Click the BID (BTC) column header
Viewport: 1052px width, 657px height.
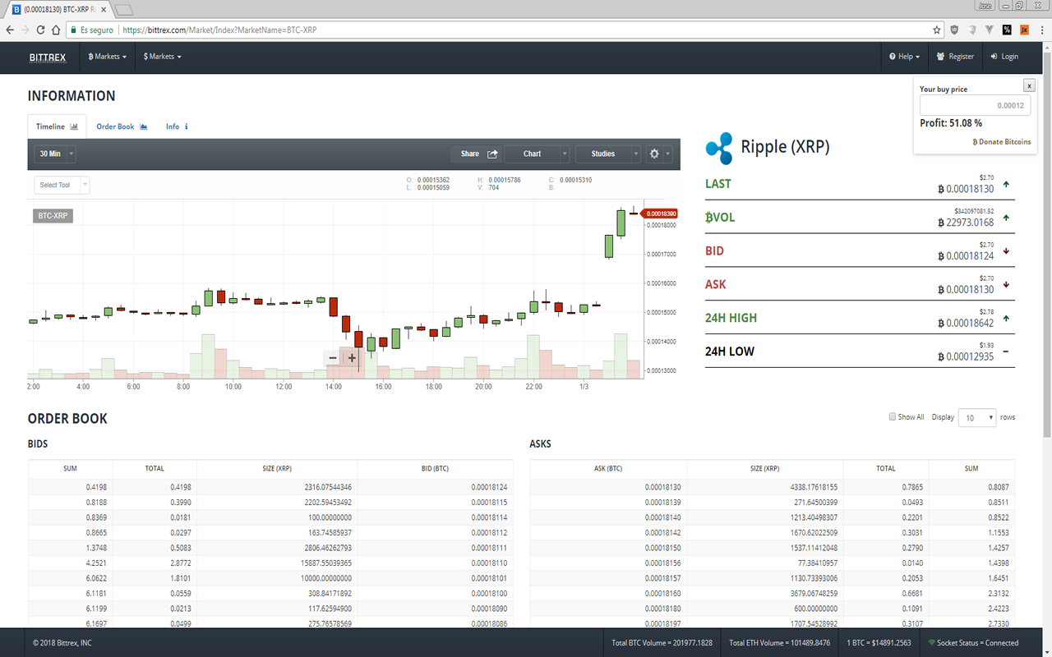click(436, 468)
